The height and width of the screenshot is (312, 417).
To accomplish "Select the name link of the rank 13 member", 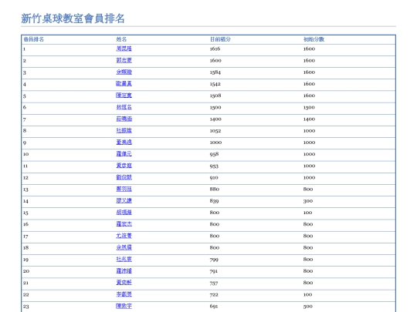I will coord(124,189).
